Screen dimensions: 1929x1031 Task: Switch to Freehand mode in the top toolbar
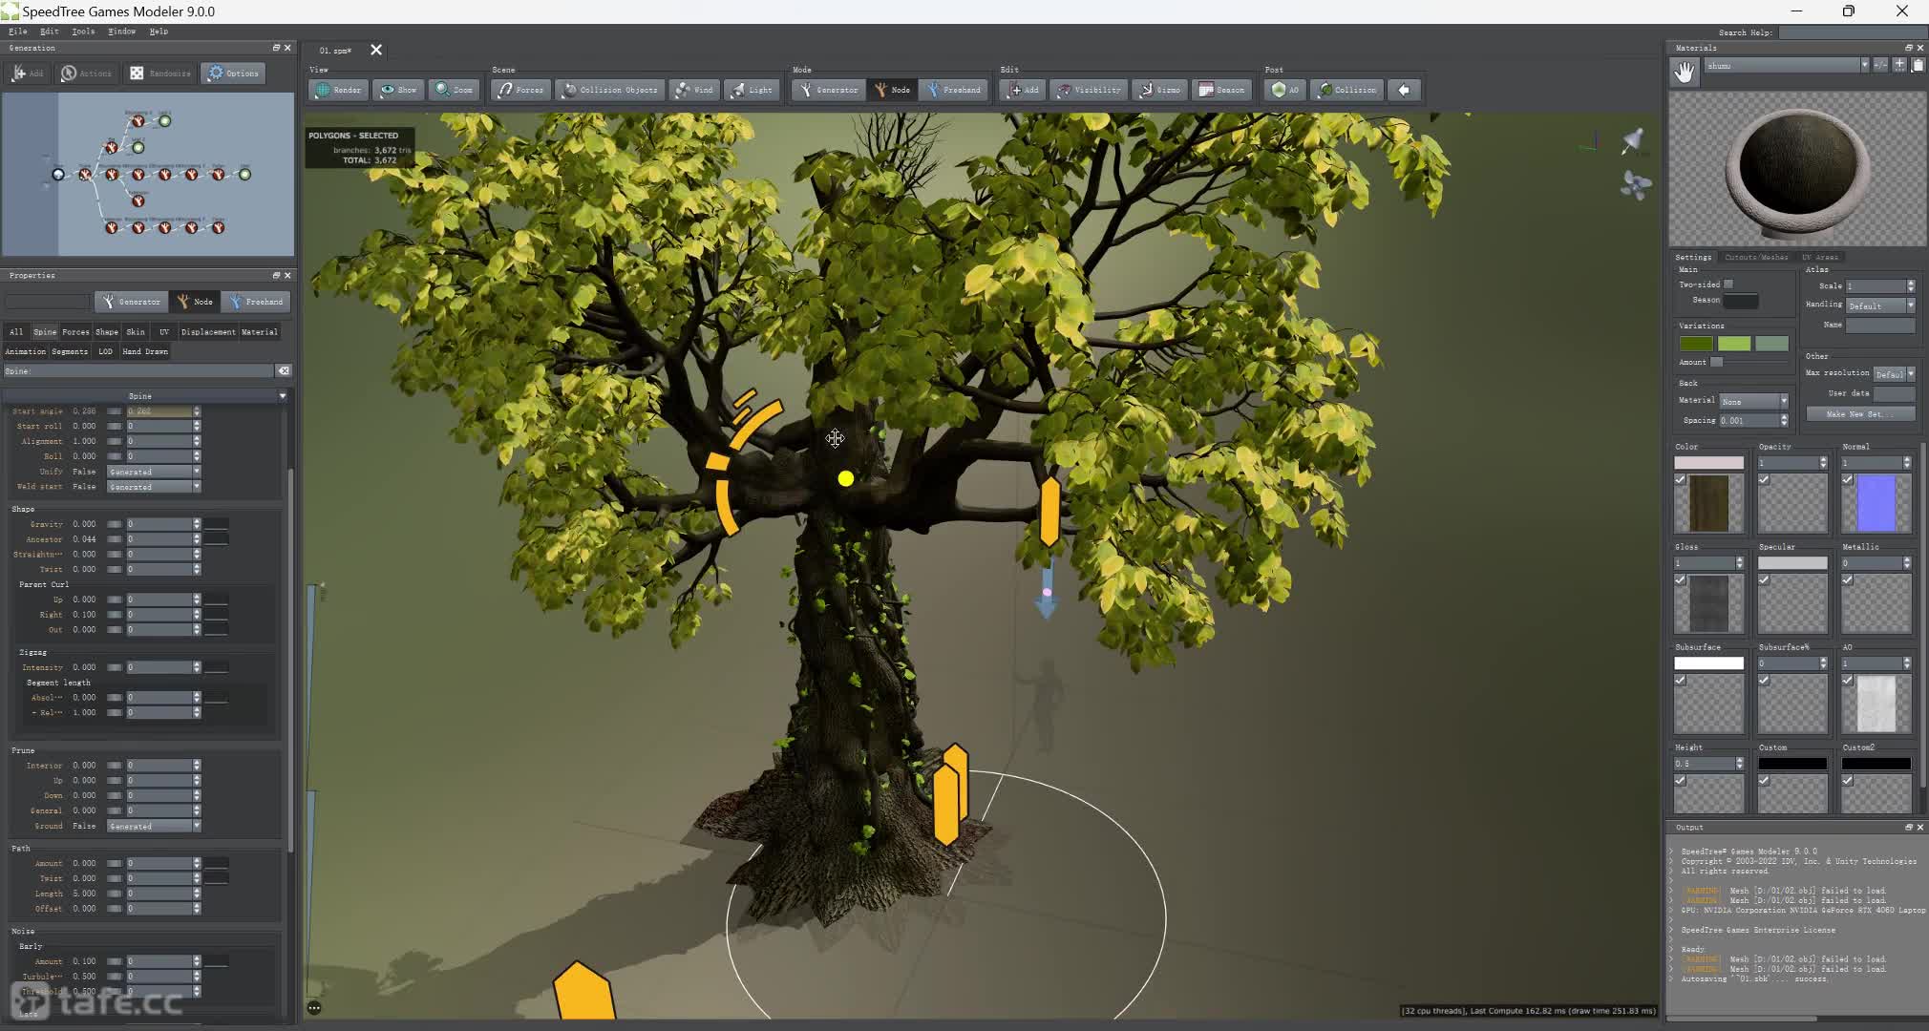tap(953, 90)
